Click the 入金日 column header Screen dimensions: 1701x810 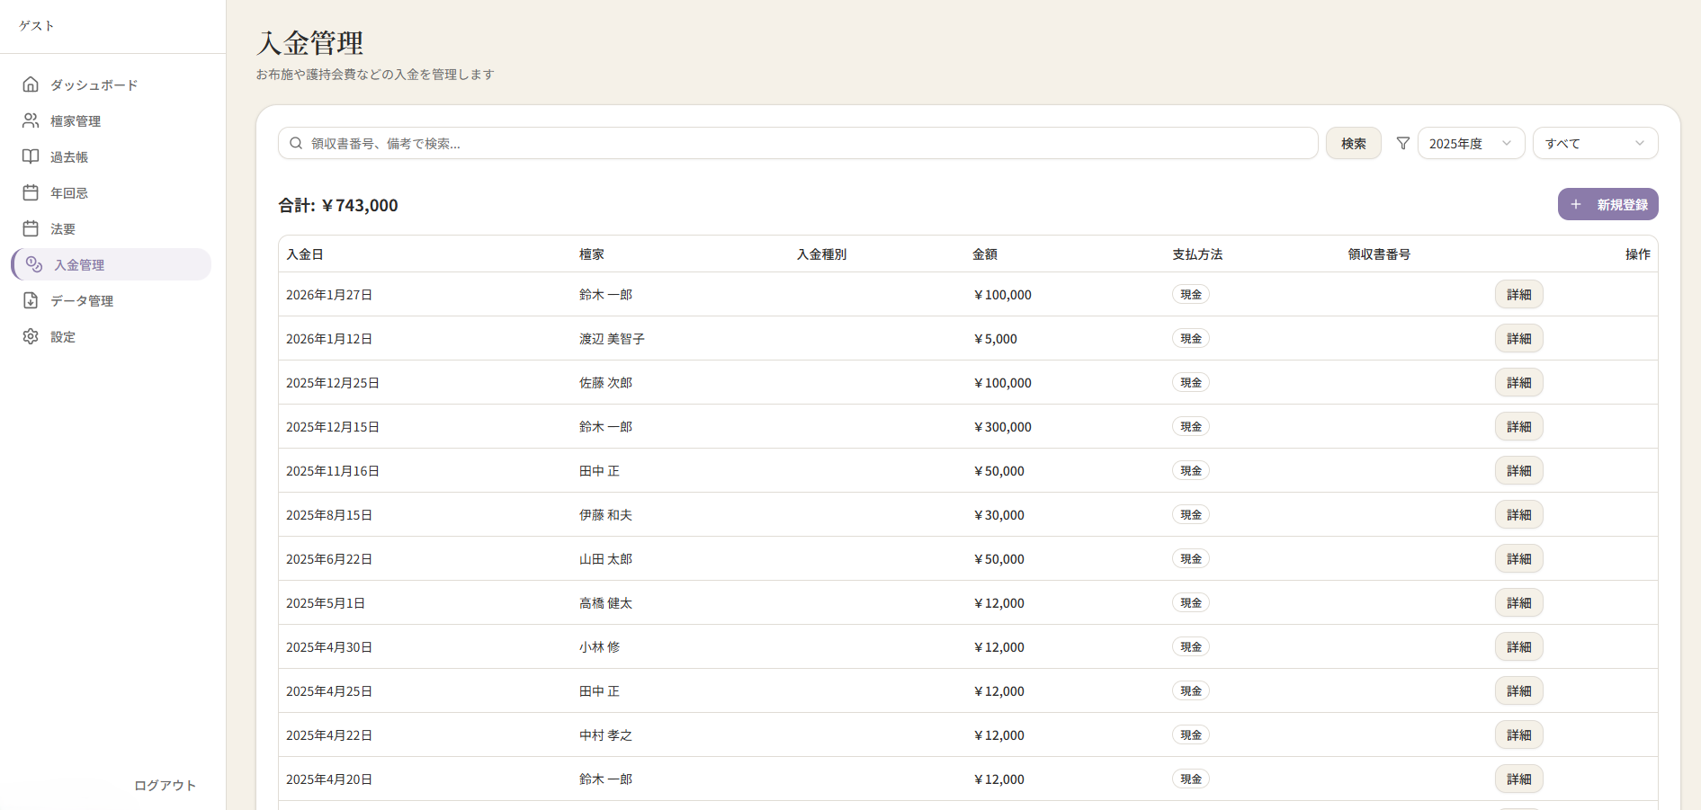[x=305, y=254]
